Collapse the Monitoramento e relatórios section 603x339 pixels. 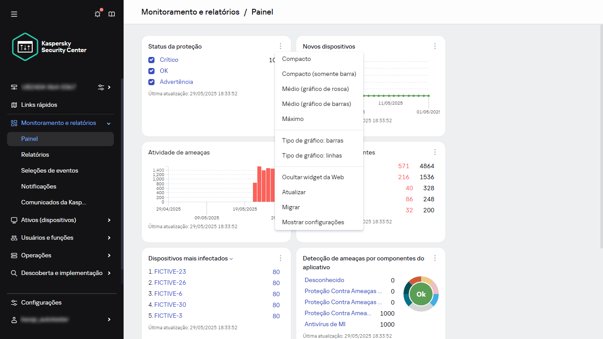point(109,123)
